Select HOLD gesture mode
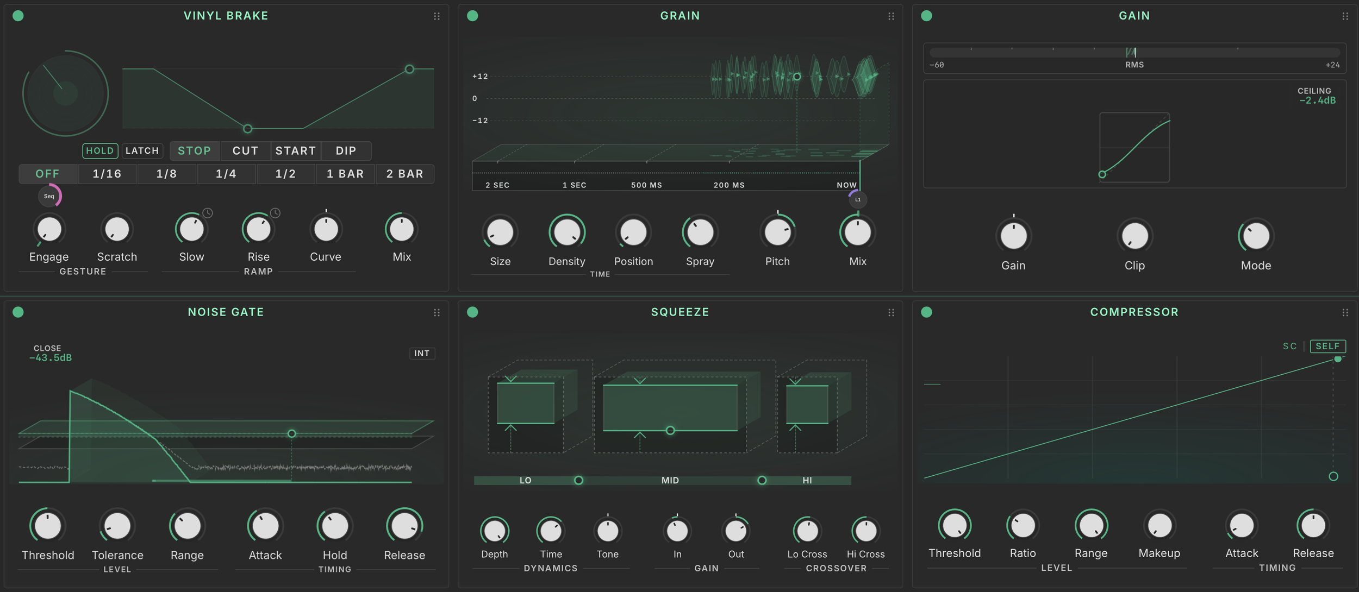This screenshot has height=592, width=1359. coord(100,150)
